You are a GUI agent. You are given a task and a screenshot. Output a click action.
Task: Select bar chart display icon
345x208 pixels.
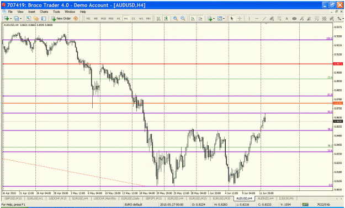(x=158, y=19)
